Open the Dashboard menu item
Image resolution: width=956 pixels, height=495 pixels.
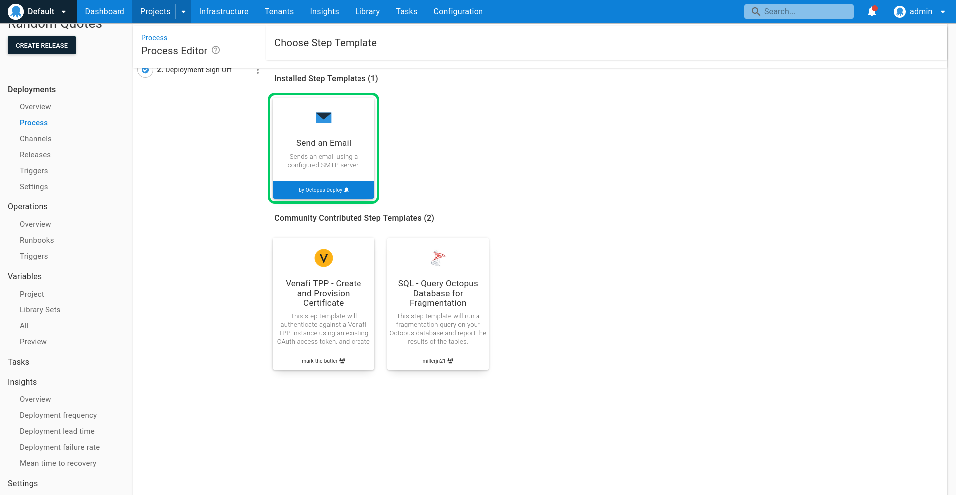[x=105, y=11]
